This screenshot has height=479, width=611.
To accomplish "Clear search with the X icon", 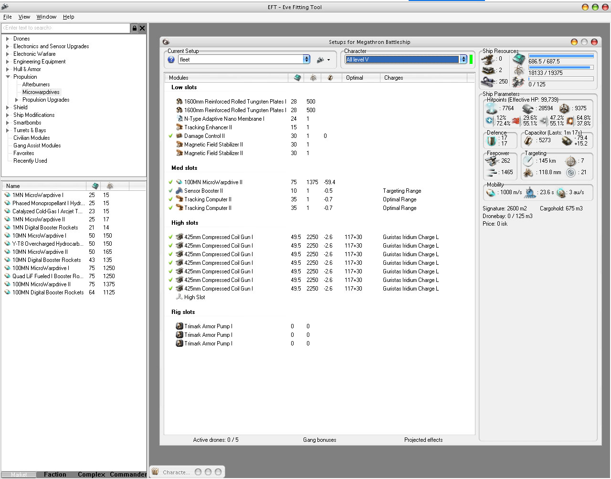I will (x=142, y=28).
